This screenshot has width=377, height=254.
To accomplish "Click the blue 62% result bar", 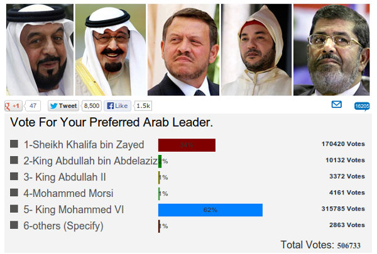I will pos(210,210).
